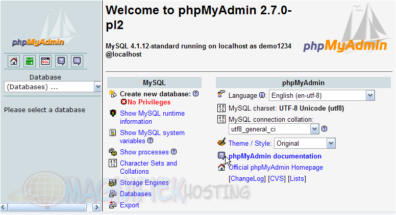Open the Databases link
396x215 pixels.
click(x=136, y=194)
